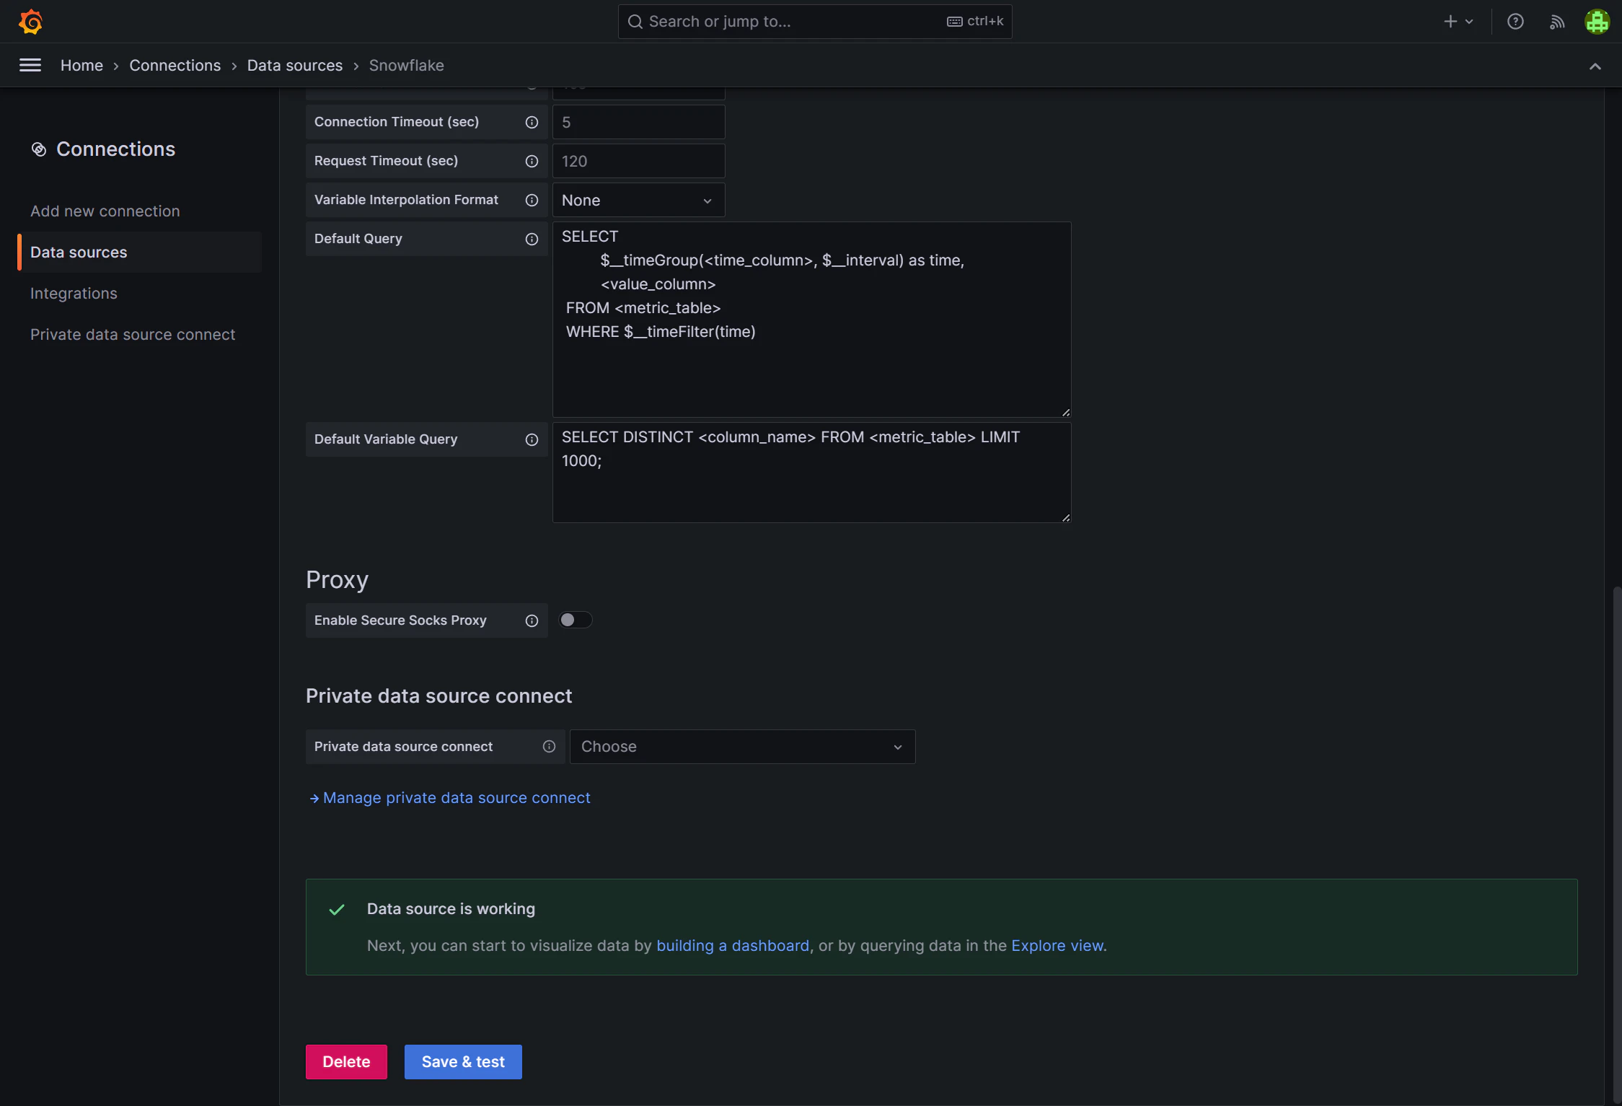Go to Connections breadcrumb
The width and height of the screenshot is (1622, 1106).
pyautogui.click(x=175, y=65)
